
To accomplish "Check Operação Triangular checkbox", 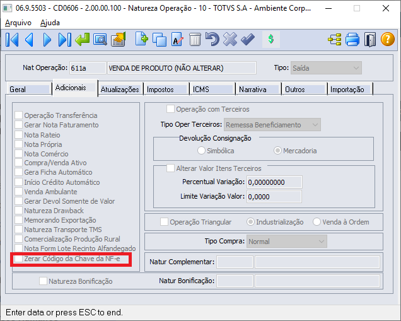I will point(164,222).
